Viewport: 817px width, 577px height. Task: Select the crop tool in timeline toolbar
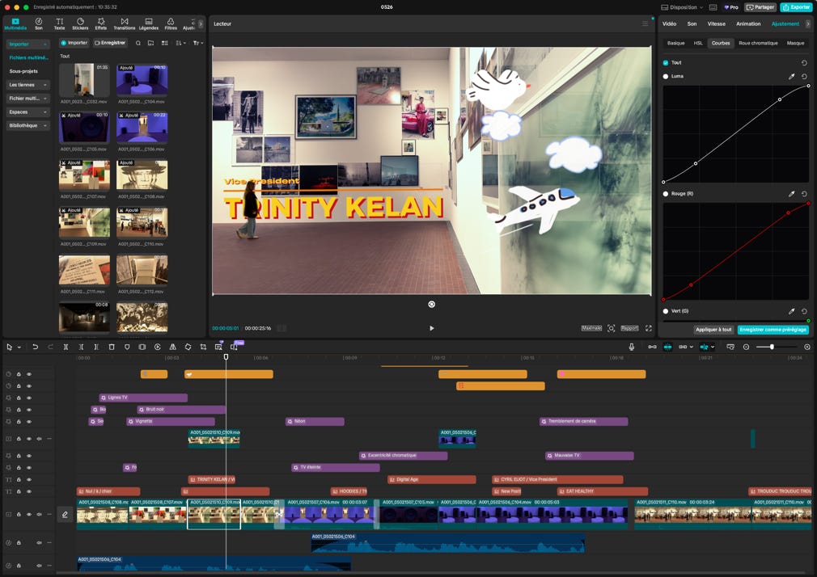tap(203, 347)
